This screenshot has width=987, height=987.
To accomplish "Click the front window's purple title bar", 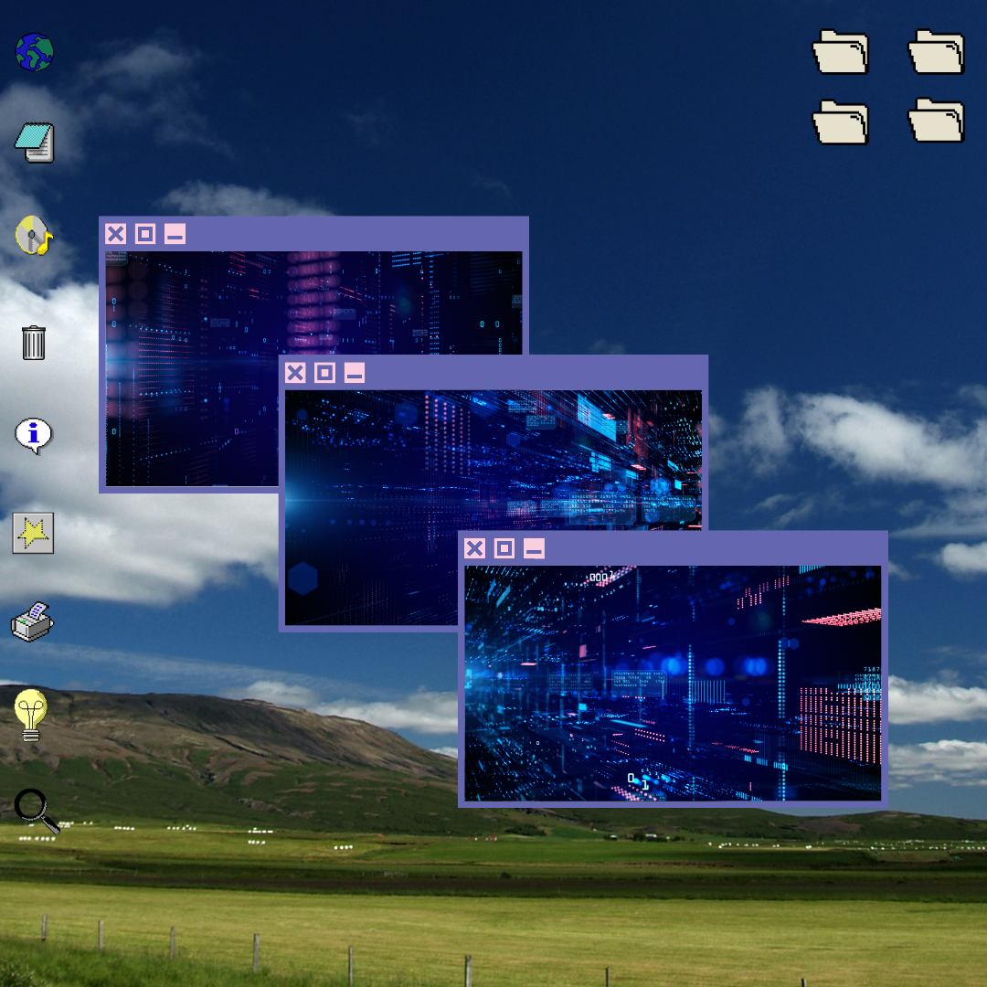I will pyautogui.click(x=713, y=548).
